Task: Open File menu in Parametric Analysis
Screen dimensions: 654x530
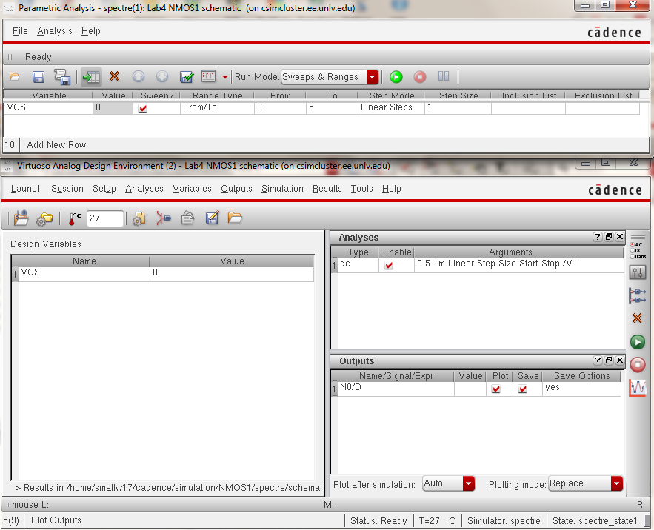Action: pos(20,31)
